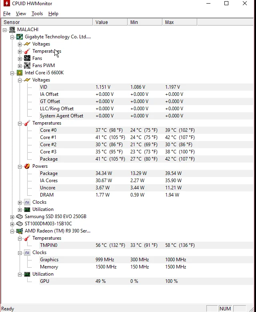
Task: Open the View menu
Action: (21, 14)
